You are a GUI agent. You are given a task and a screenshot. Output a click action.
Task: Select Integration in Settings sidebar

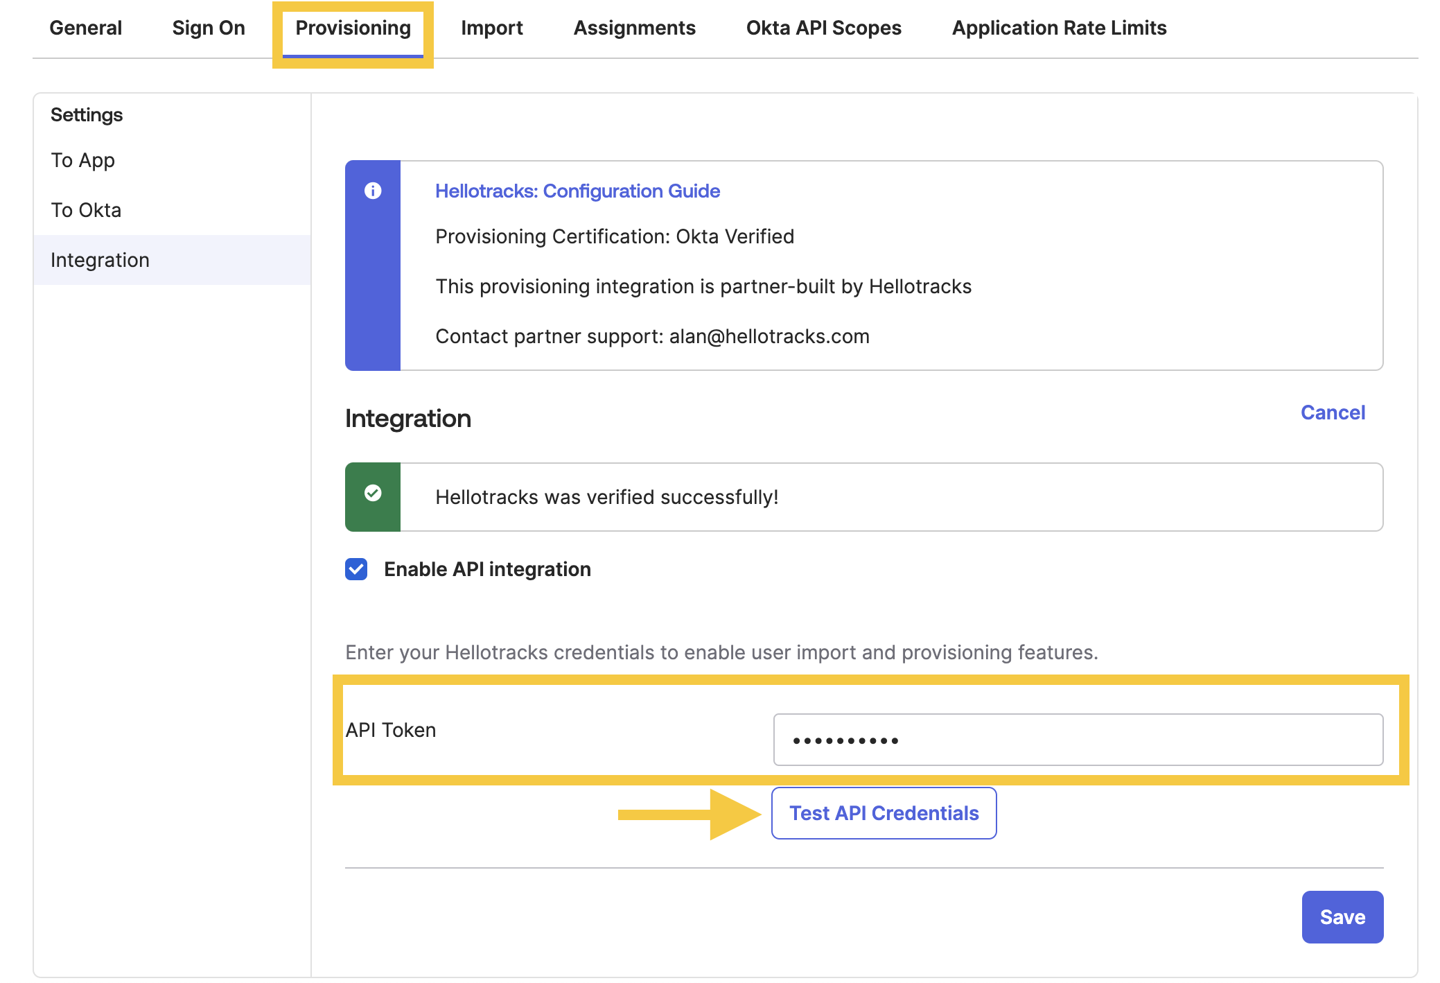click(172, 260)
